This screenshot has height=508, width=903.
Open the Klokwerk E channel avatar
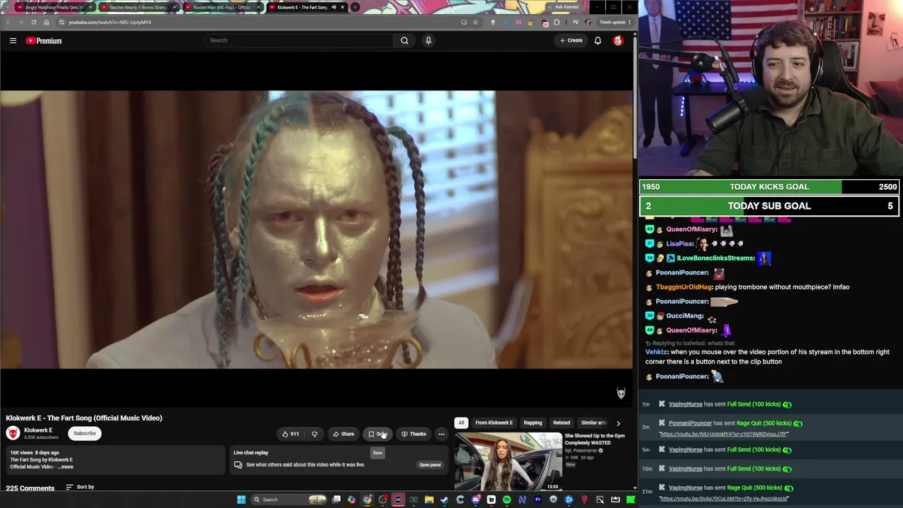[13, 433]
